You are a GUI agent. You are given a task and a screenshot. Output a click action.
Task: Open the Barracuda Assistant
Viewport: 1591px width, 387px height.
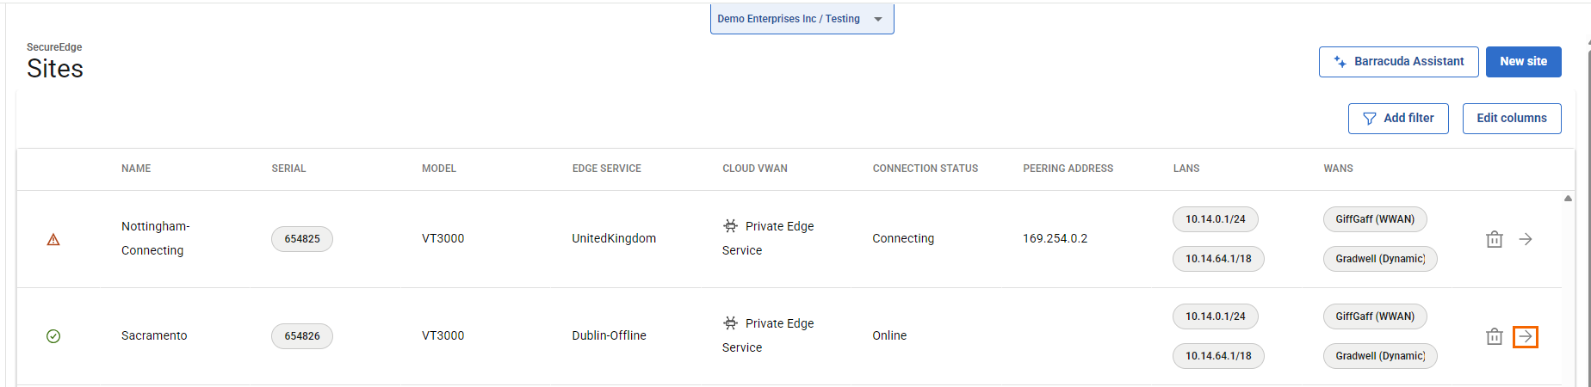(x=1398, y=62)
